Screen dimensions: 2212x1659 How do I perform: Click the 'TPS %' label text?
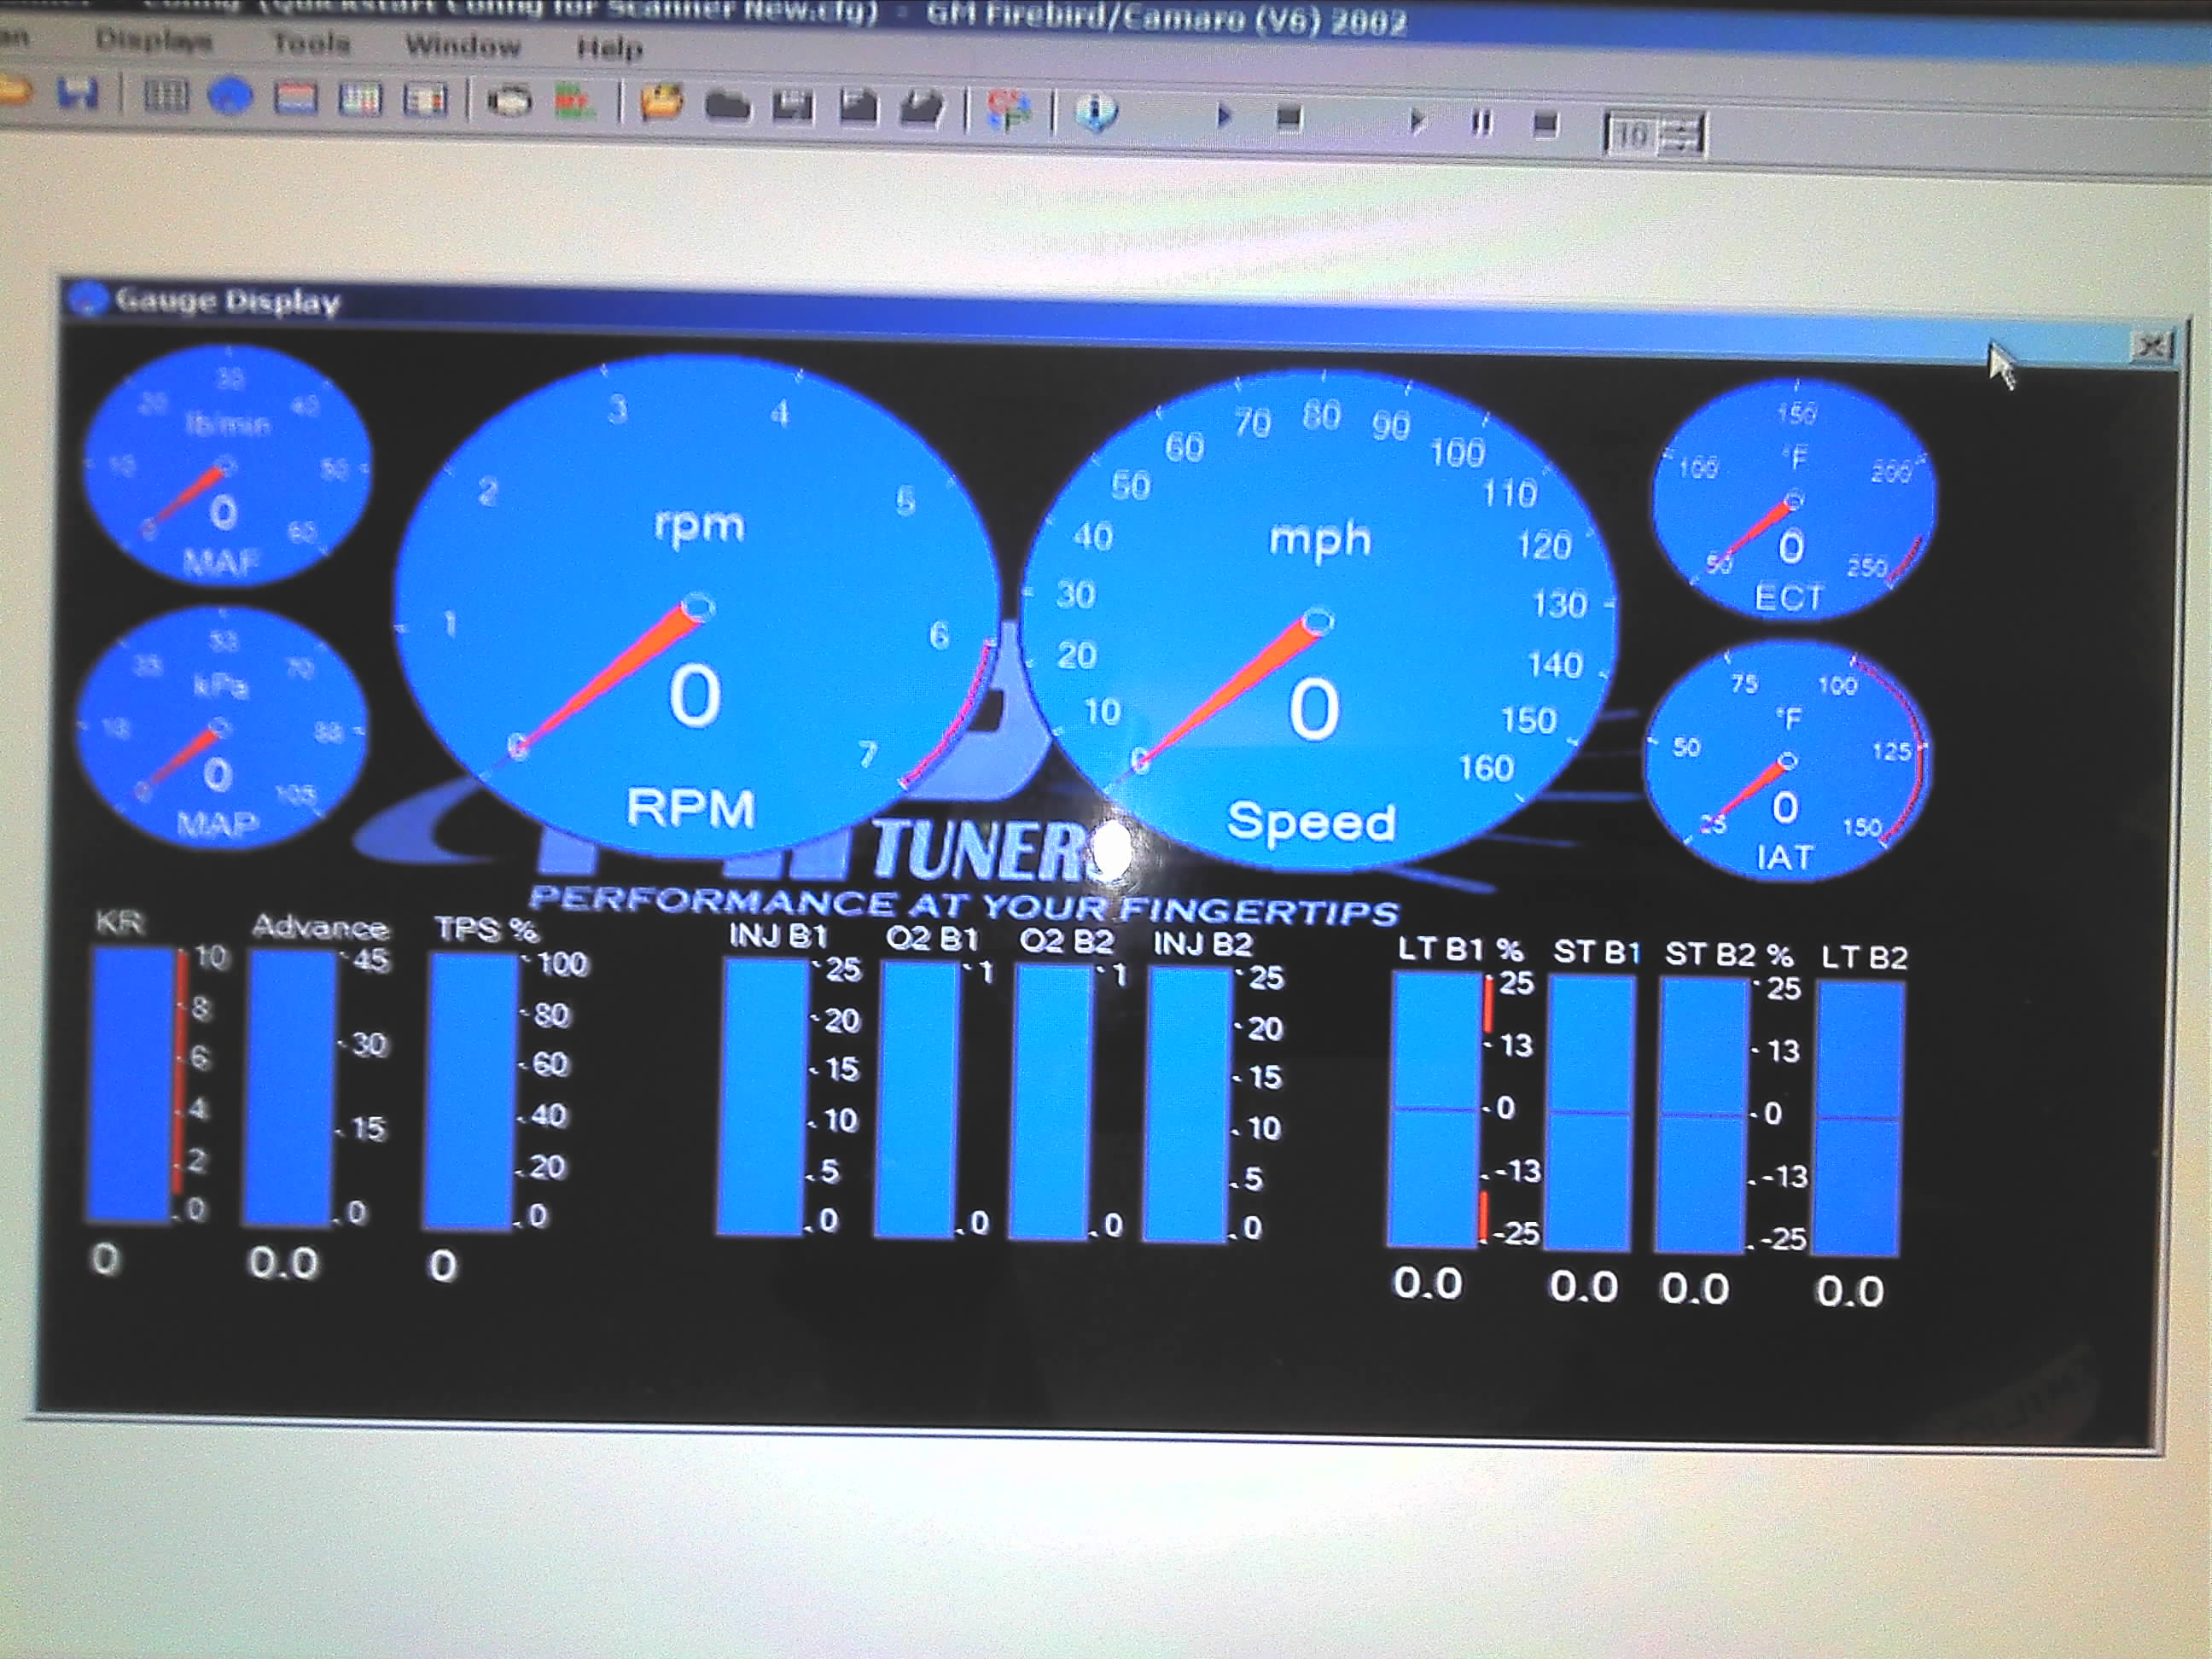pyautogui.click(x=487, y=930)
